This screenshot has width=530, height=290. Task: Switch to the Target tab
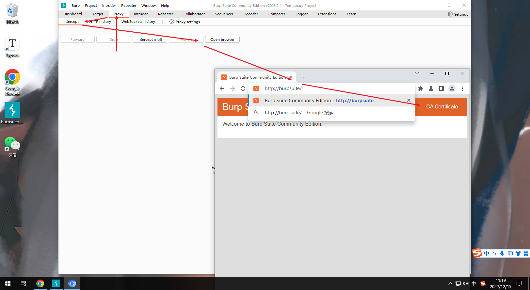pyautogui.click(x=98, y=14)
